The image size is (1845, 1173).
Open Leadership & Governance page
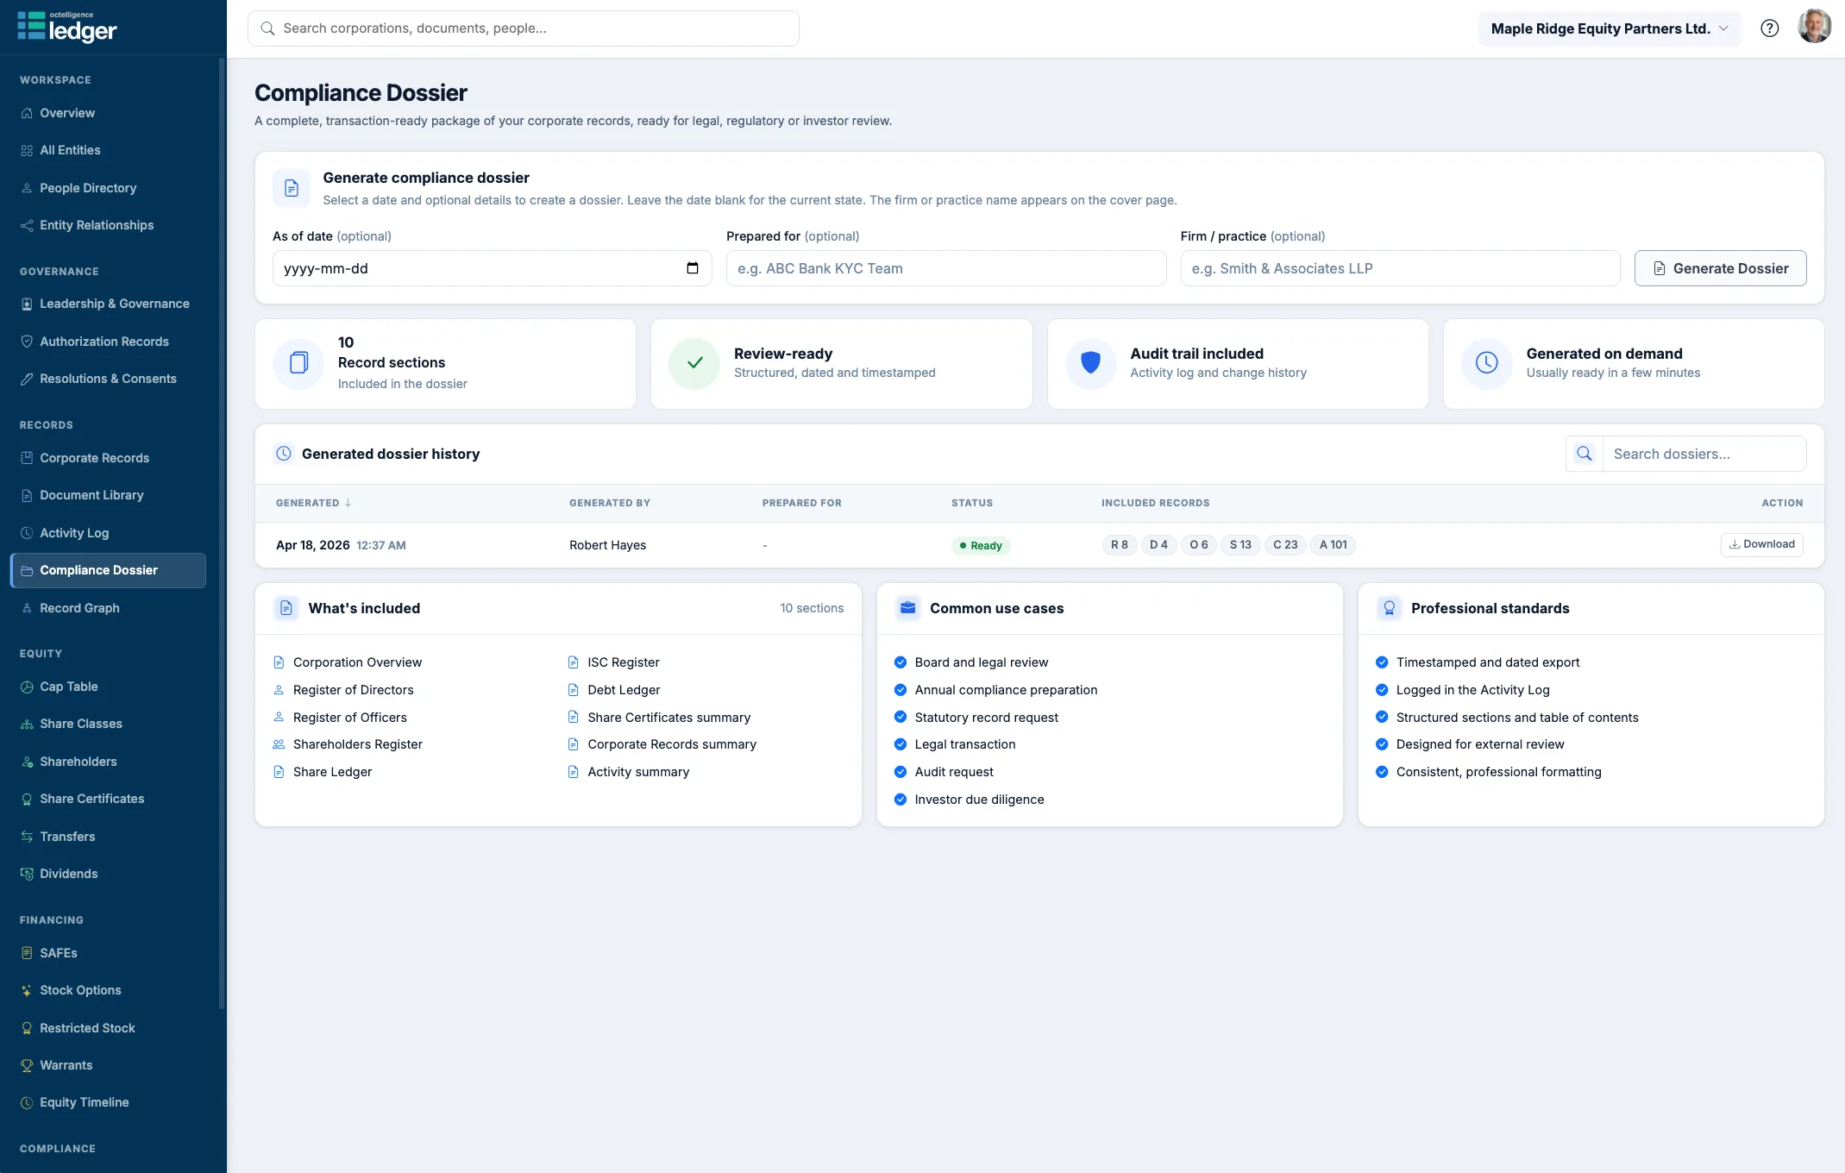point(108,304)
